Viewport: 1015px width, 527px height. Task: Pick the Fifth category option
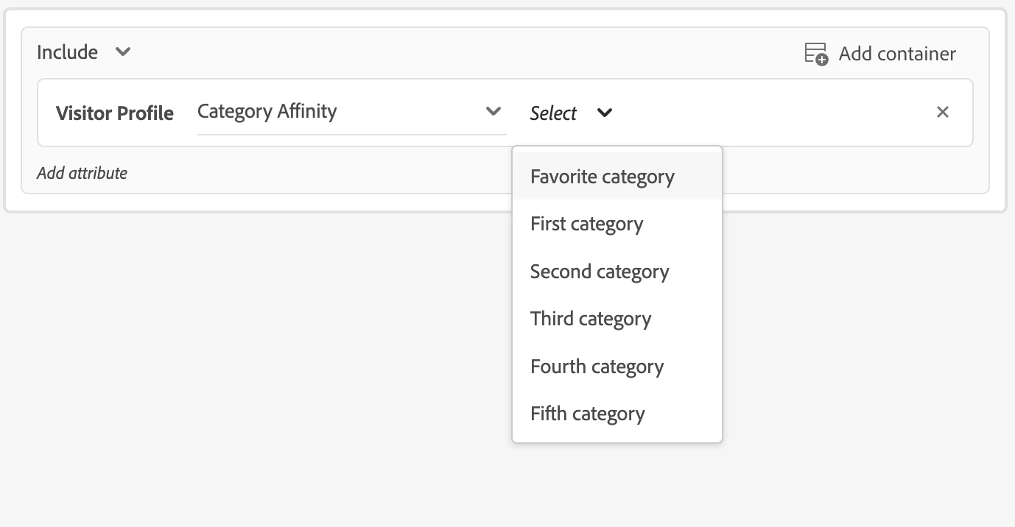(x=587, y=414)
